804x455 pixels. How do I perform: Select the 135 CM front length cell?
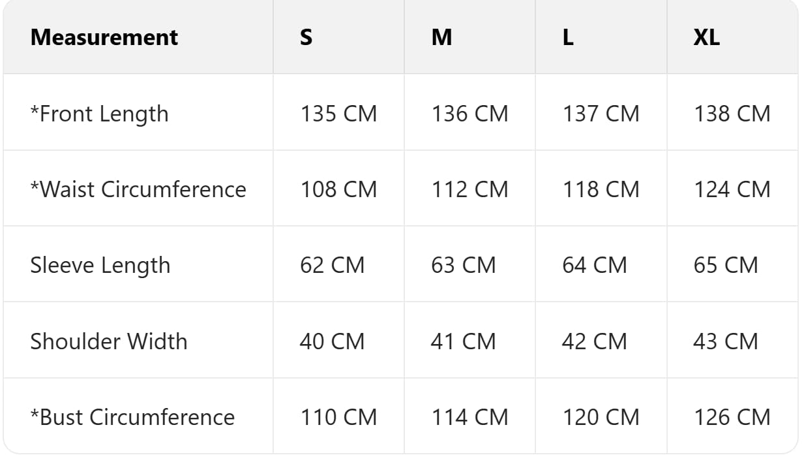pyautogui.click(x=338, y=114)
